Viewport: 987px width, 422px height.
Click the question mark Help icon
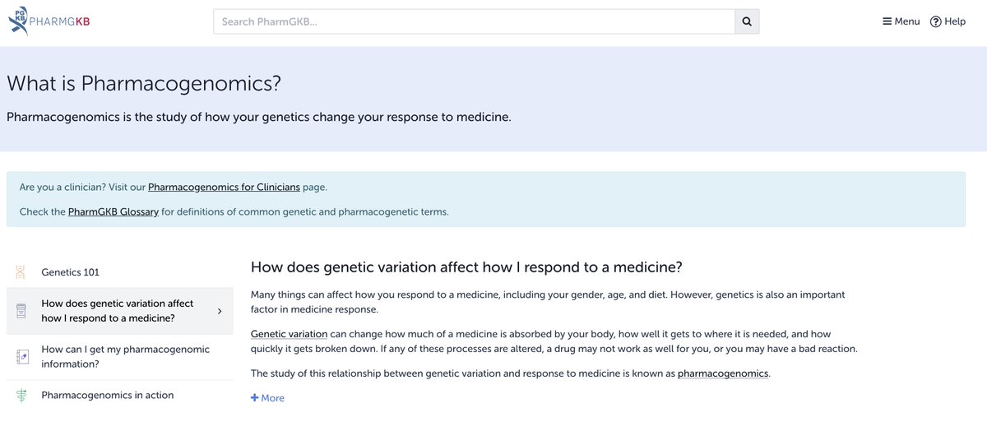[x=935, y=21]
